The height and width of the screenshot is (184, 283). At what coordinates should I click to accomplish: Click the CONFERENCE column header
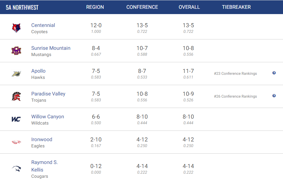point(142,7)
